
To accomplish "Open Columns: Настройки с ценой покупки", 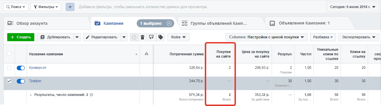I will coord(266,37).
